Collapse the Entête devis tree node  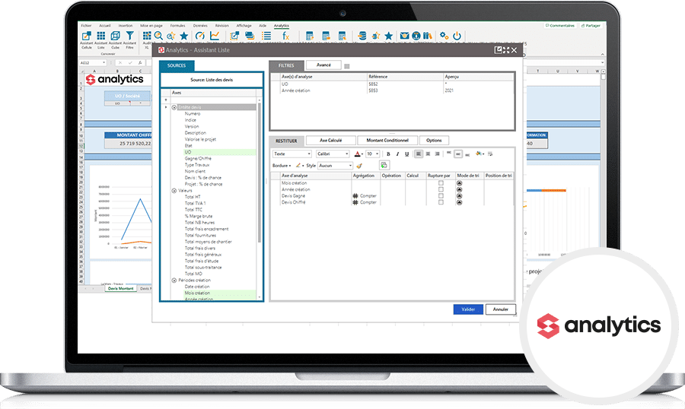pyautogui.click(x=174, y=107)
